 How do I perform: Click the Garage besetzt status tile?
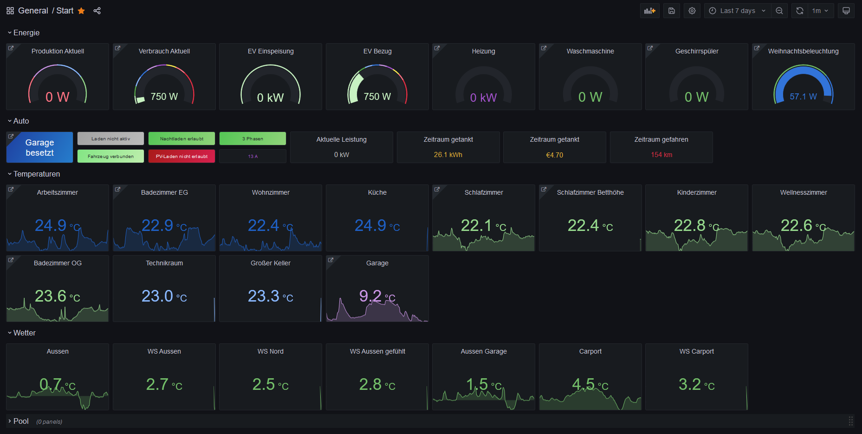(39, 147)
